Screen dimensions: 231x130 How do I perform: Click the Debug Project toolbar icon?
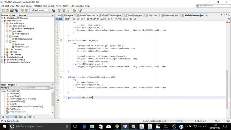74,10
